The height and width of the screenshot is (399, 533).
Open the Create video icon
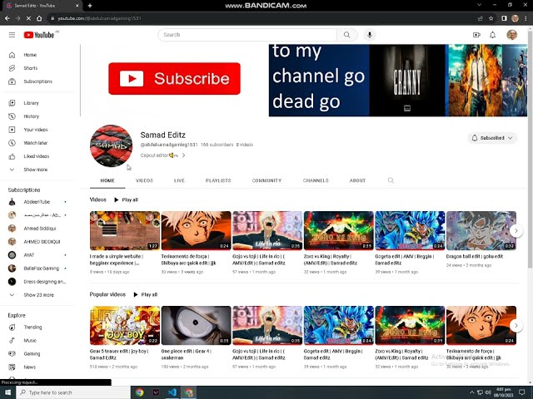pyautogui.click(x=476, y=35)
